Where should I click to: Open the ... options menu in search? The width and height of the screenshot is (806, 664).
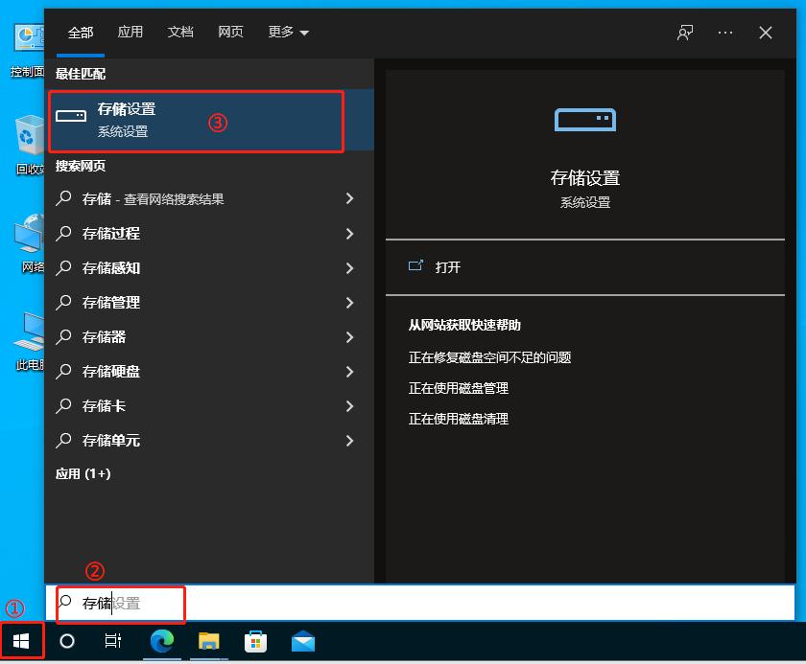click(x=725, y=32)
